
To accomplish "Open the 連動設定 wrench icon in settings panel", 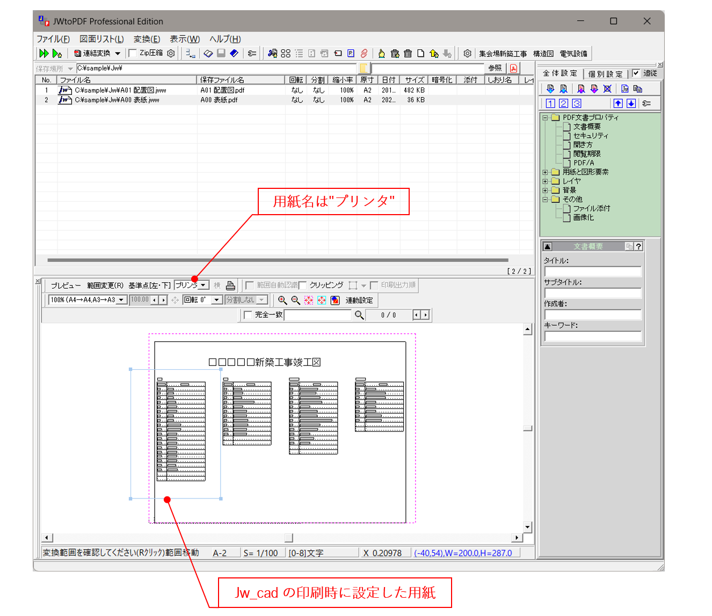I will pos(646,103).
